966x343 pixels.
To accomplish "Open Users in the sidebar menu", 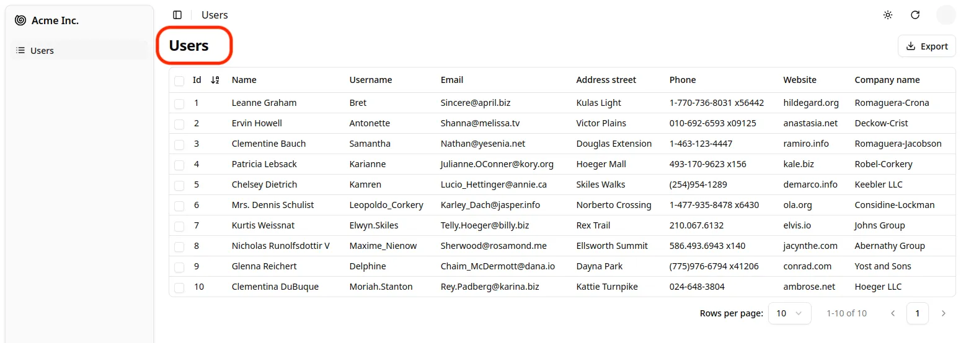I will tap(42, 51).
